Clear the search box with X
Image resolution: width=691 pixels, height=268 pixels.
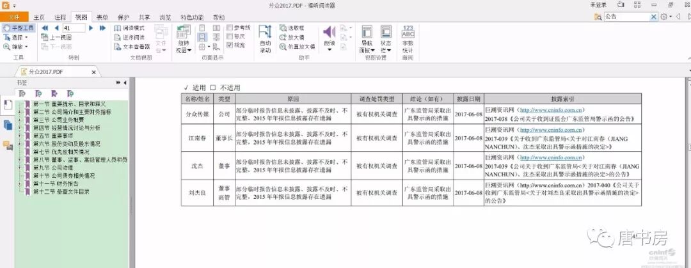tap(654, 17)
